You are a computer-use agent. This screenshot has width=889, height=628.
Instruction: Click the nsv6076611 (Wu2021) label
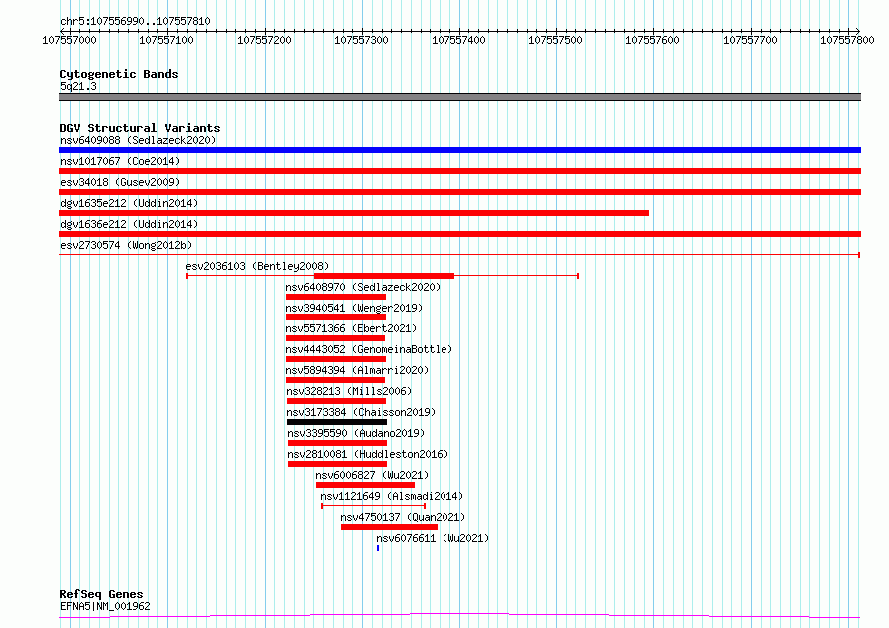point(433,538)
